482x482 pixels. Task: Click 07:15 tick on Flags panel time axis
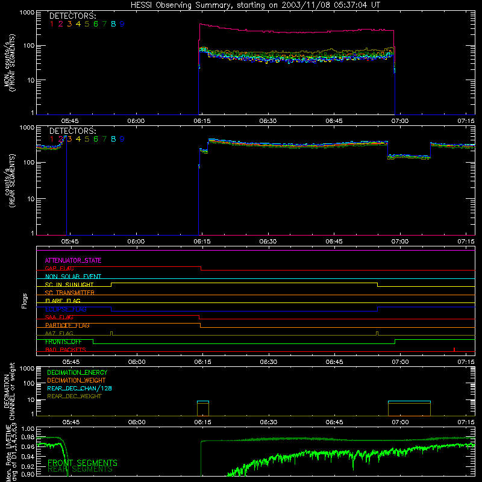click(x=466, y=362)
